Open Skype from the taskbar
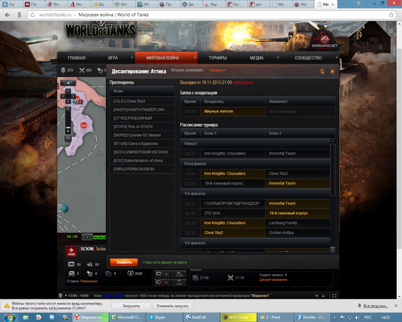402x322 pixels. 165,317
